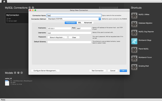The image size is (162, 101).
Task: Click Configure Server Management button
Action: click(x=45, y=71)
